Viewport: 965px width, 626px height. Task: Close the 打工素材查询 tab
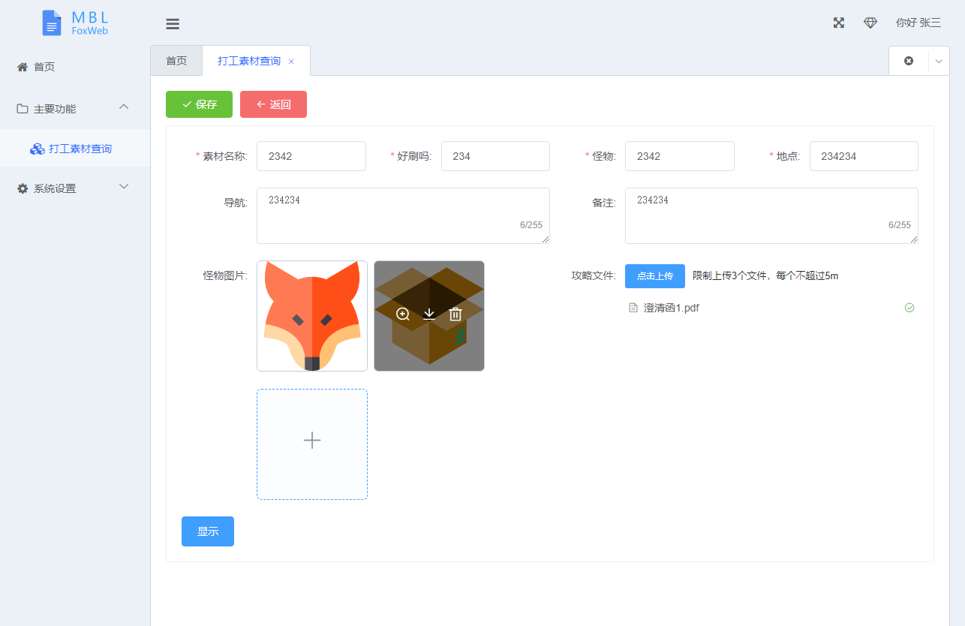(291, 62)
